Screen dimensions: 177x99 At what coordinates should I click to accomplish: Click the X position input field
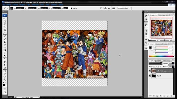click(x=20, y=8)
